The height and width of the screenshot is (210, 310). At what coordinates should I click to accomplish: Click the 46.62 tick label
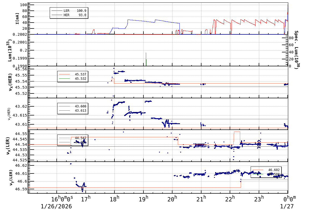(x=21, y=165)
